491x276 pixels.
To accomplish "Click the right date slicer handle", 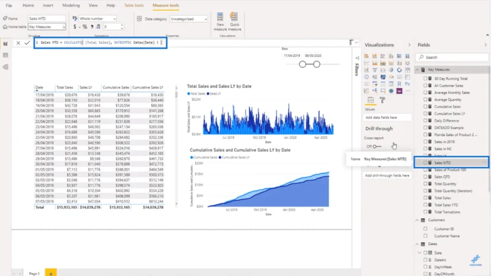I will (317, 64).
